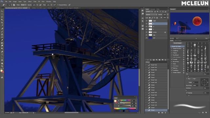210x118 pixels.
Task: Select the Pen tool
Action: (x=2, y=51)
